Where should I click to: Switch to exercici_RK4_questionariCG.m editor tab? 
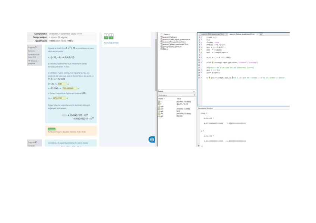coord(213,34)
